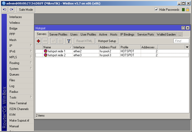Toggle the Hide Passwords checkbox
This screenshot has height=132, width=192.
click(156, 10)
